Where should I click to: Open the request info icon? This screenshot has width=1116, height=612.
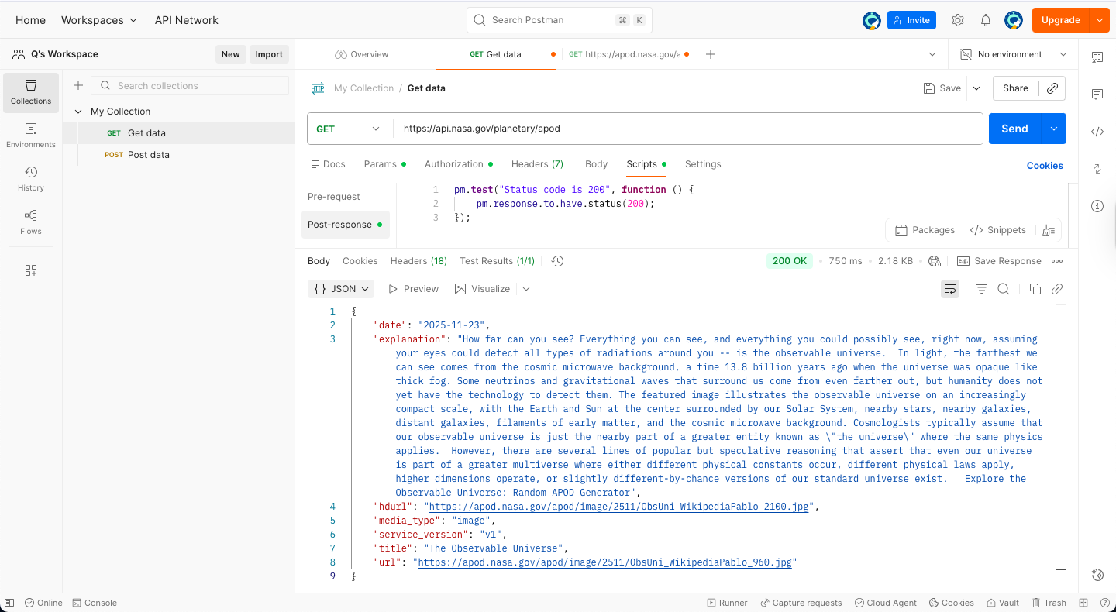pos(1097,206)
